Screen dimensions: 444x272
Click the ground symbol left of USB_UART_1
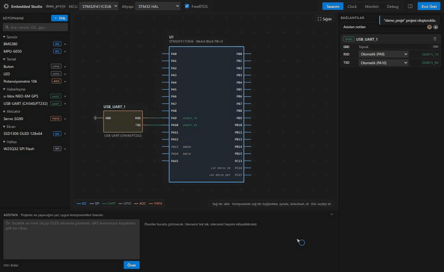click(x=95, y=118)
